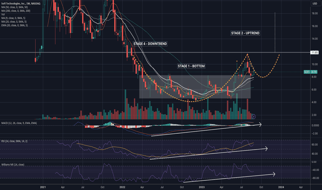Click the 11.85 horizontal line price tag
Viewport: 322px width, 190px height.
coord(315,53)
